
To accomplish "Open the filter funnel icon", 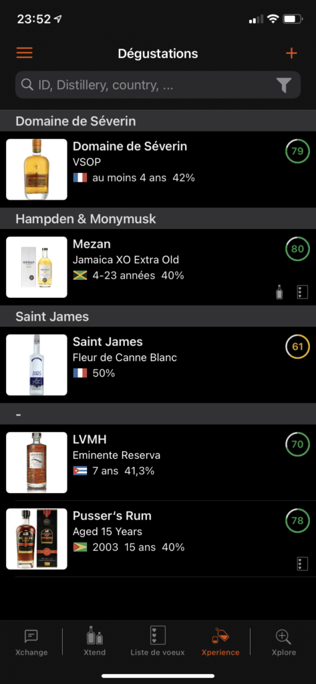I will pos(284,85).
